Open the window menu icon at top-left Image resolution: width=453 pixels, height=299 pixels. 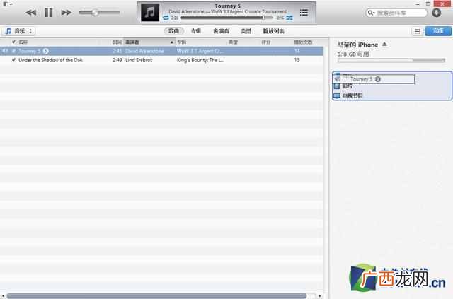[x=7, y=4]
